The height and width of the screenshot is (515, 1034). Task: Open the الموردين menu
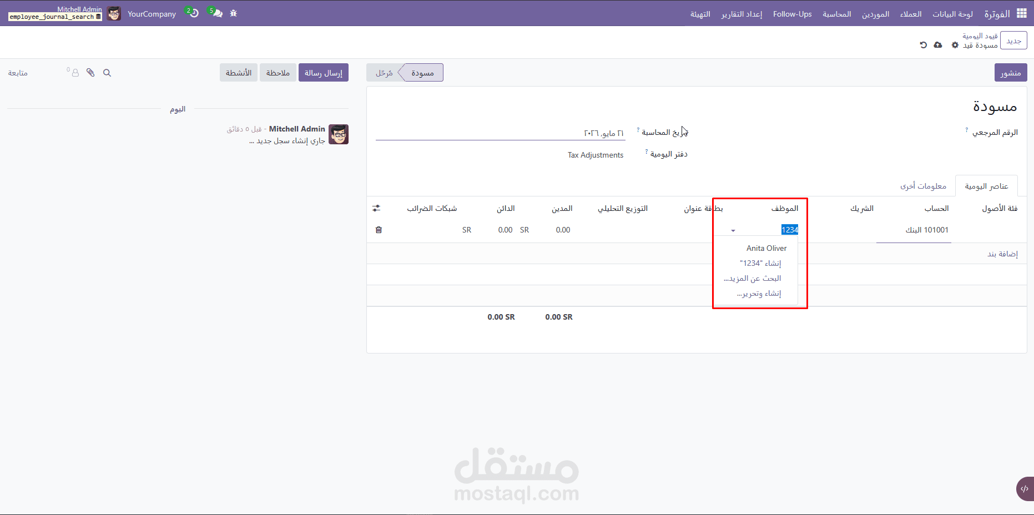[875, 14]
